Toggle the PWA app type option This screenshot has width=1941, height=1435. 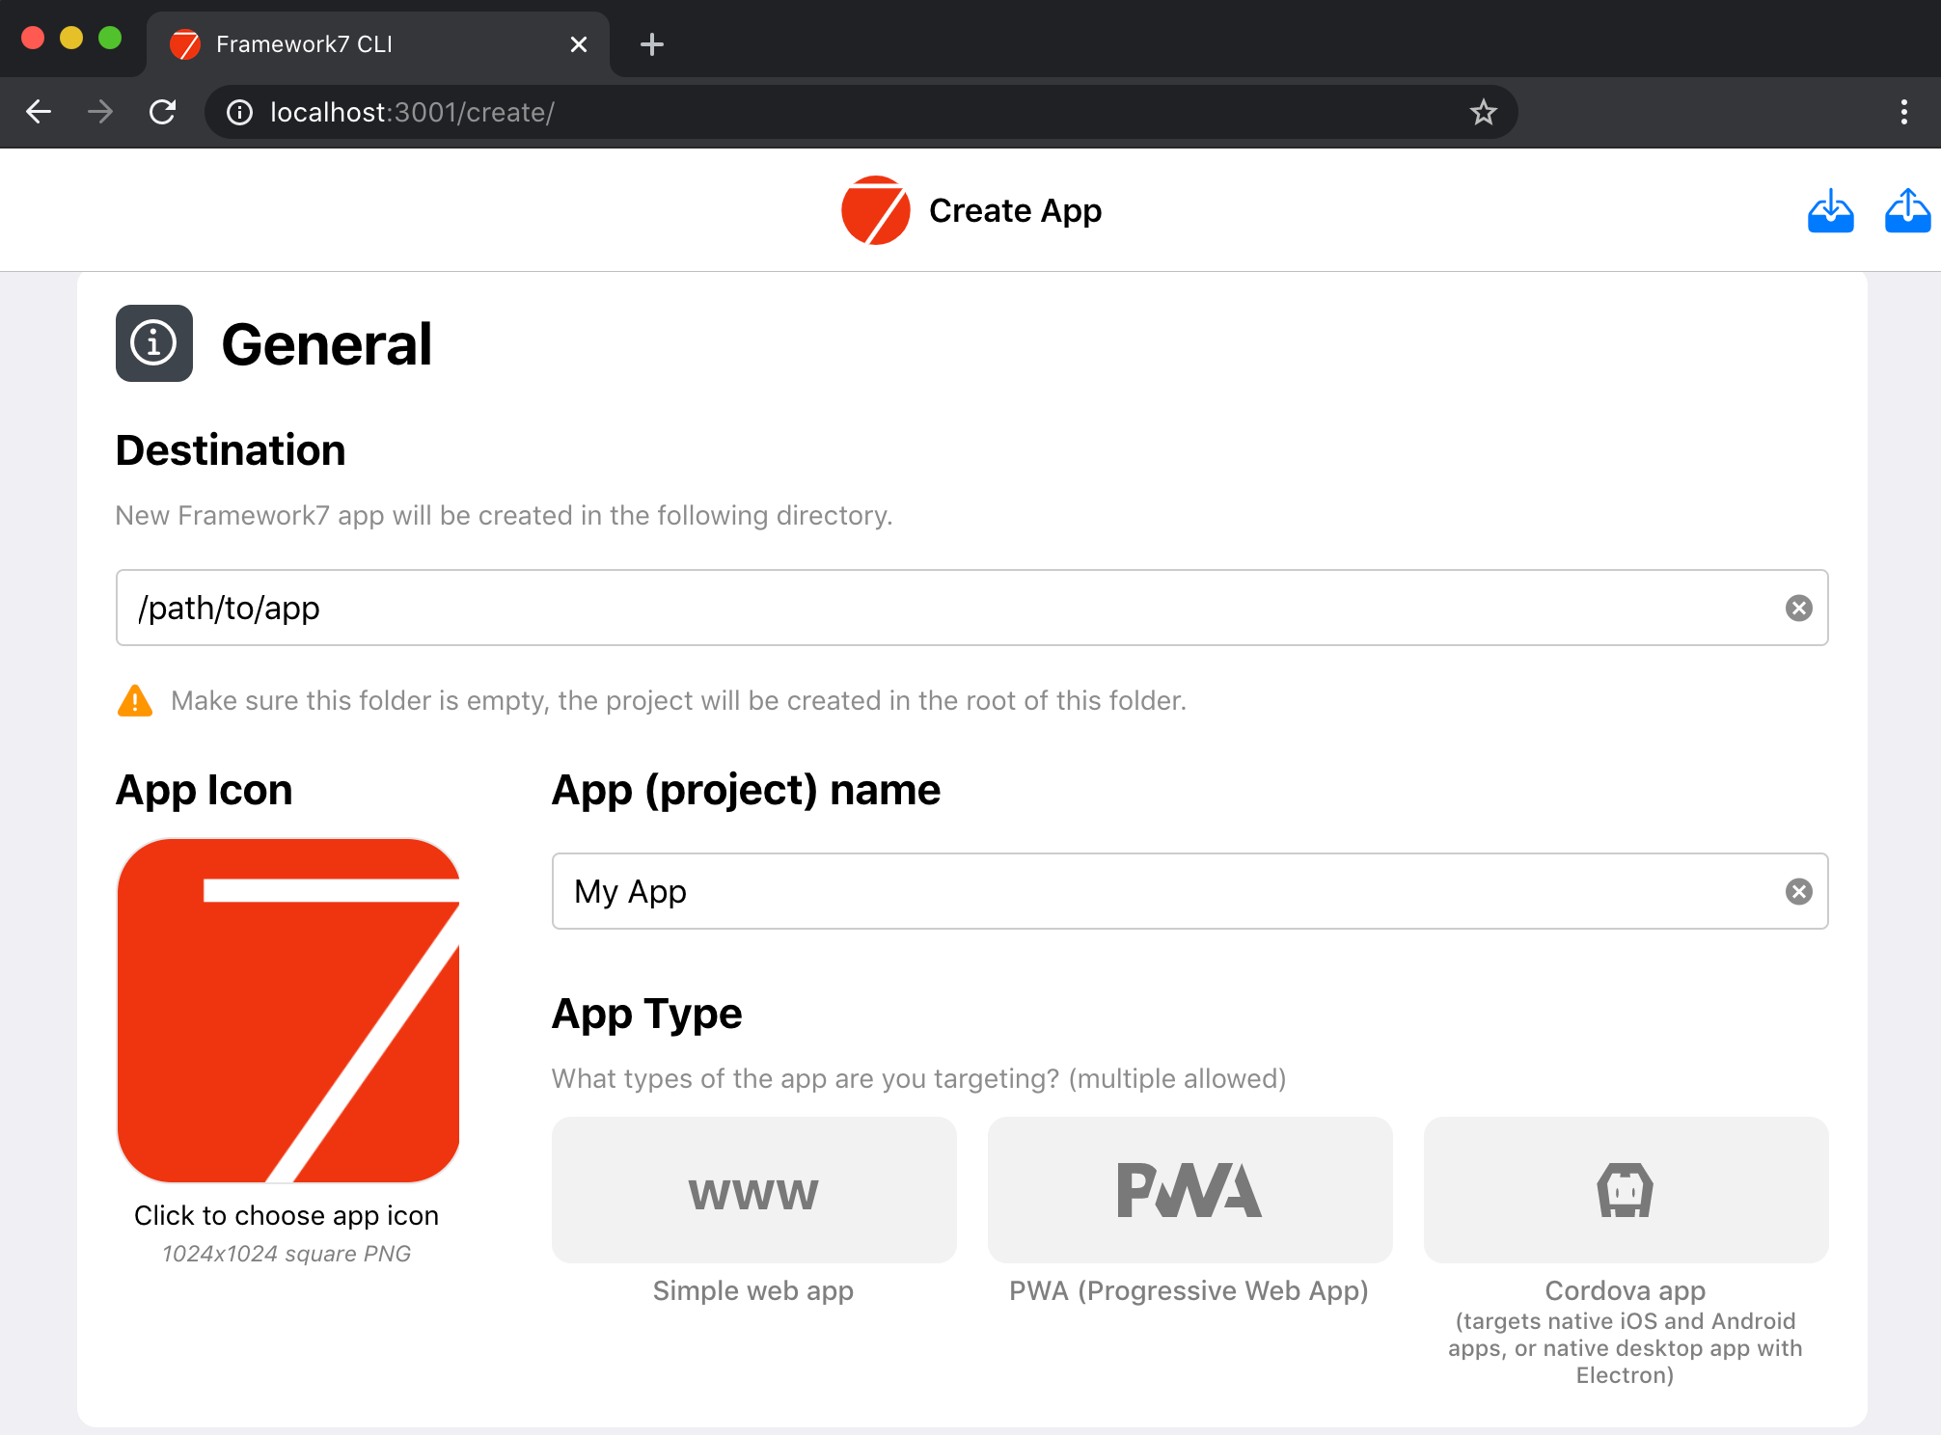tap(1189, 1190)
